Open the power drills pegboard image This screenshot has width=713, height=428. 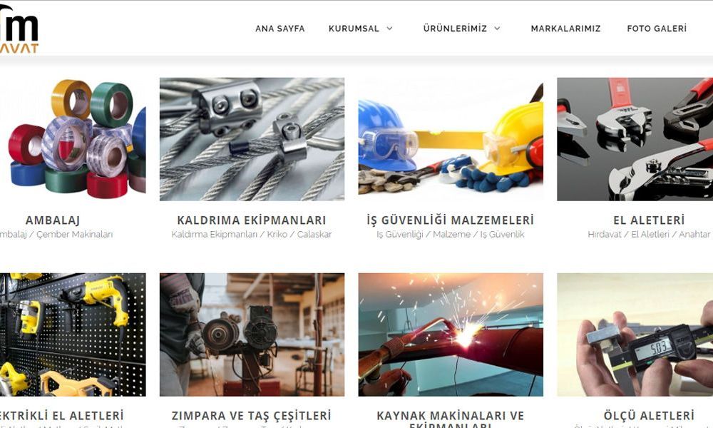(x=73, y=335)
